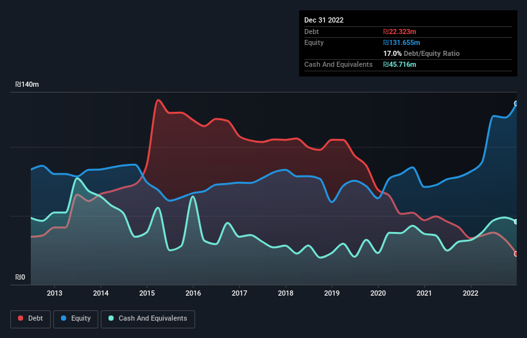Click the ₪22.323m debt value
Image resolution: width=527 pixels, height=338 pixels.
coord(400,31)
